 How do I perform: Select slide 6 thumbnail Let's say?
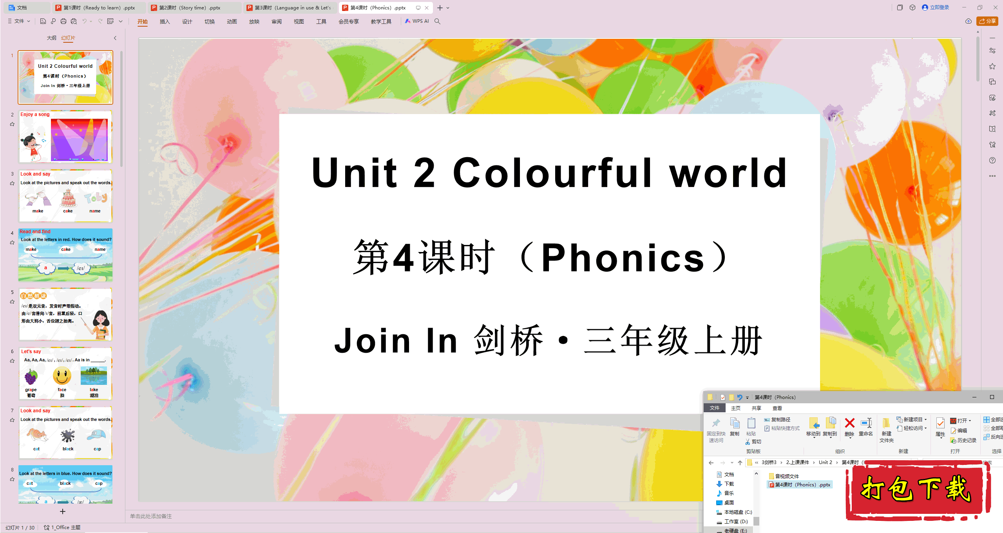coord(65,373)
